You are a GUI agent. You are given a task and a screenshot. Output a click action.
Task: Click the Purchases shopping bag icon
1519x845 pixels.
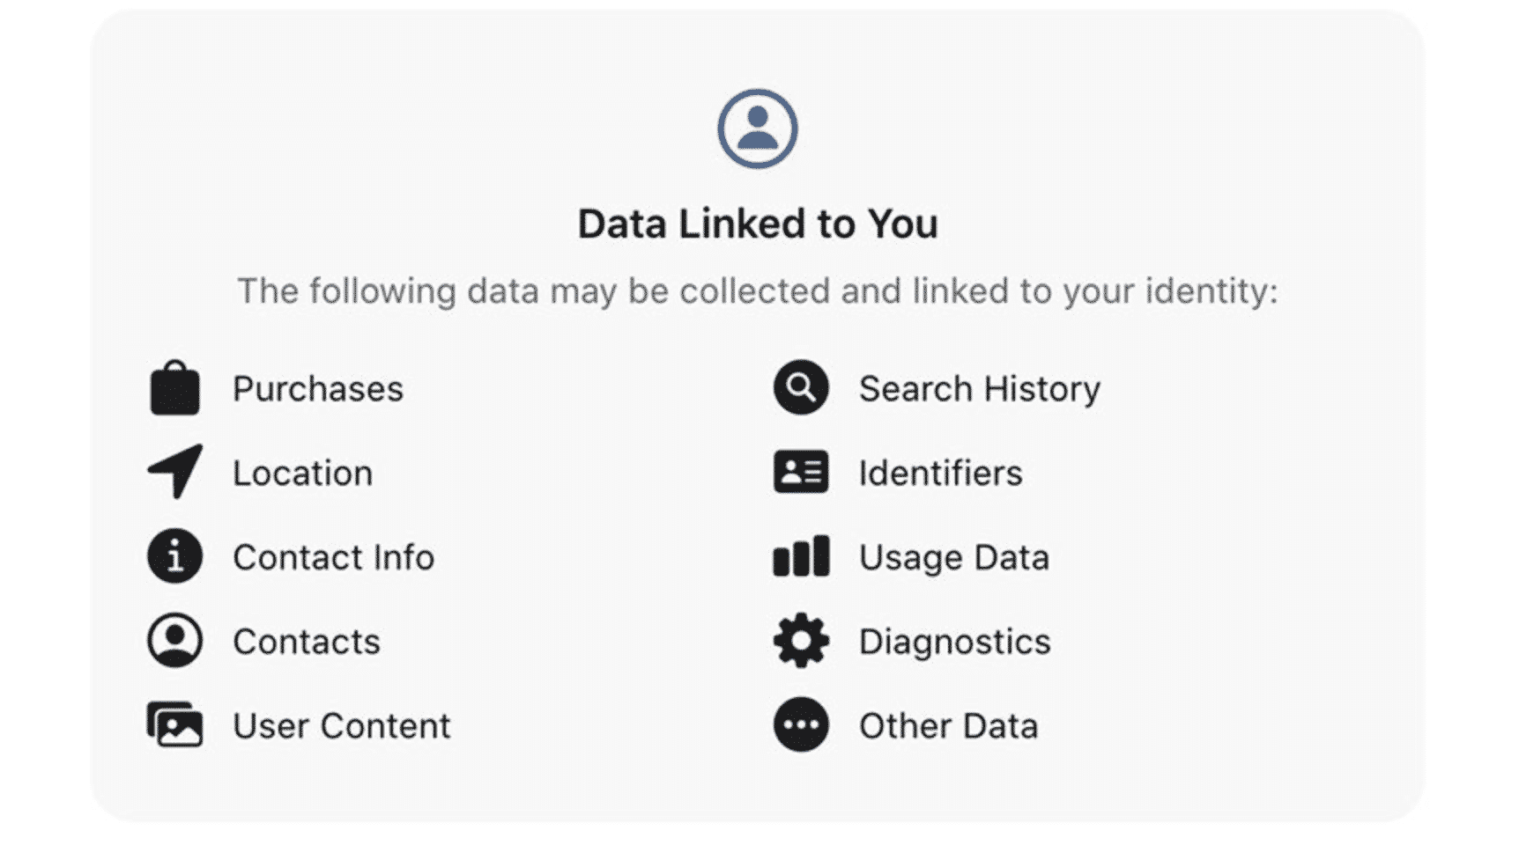(174, 388)
